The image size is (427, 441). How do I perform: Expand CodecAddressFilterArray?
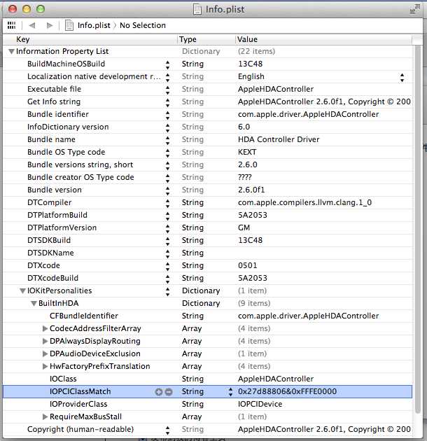click(45, 328)
